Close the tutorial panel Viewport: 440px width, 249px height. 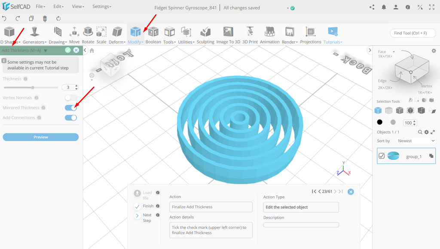351,192
